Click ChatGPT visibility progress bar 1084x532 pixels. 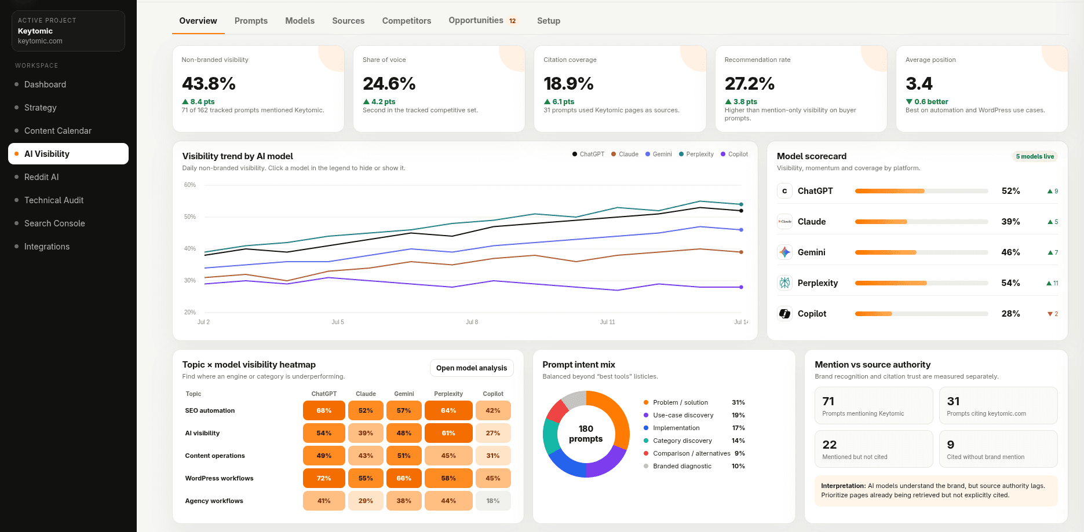(921, 191)
